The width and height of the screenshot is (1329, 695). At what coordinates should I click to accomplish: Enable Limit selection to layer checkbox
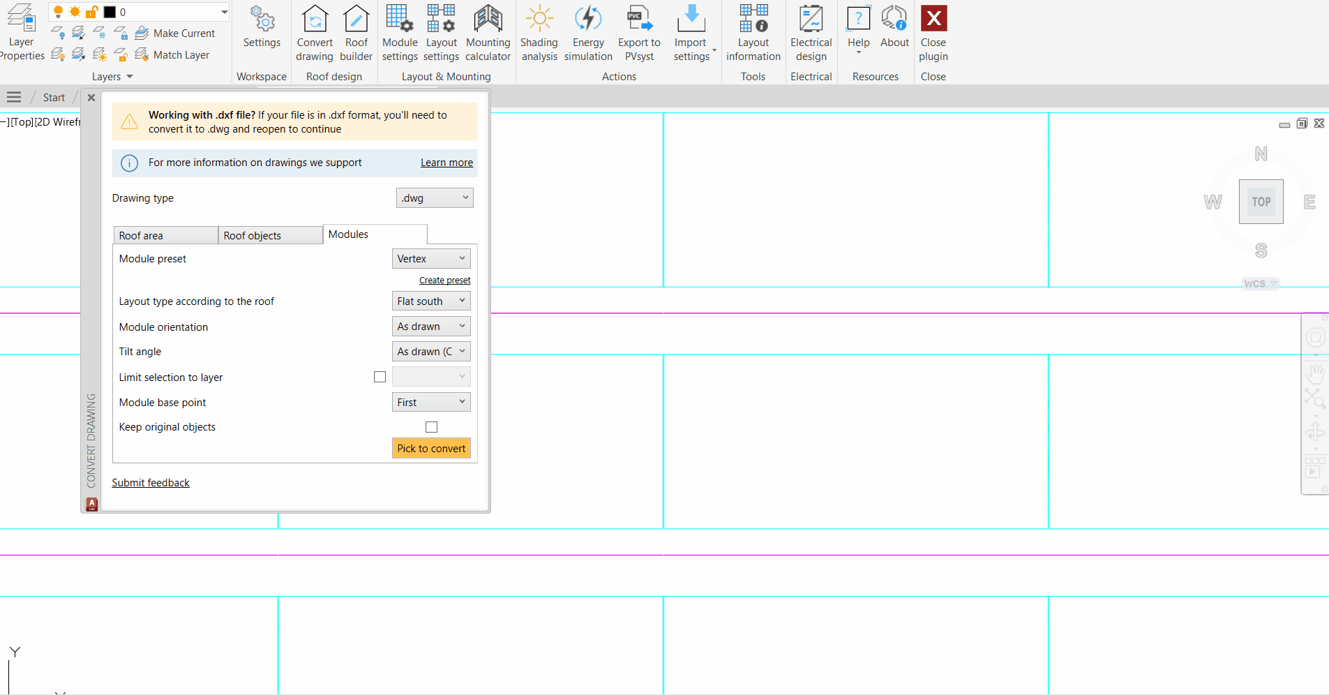[380, 377]
